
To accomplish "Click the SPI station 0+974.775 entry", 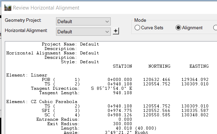I will [120, 111].
